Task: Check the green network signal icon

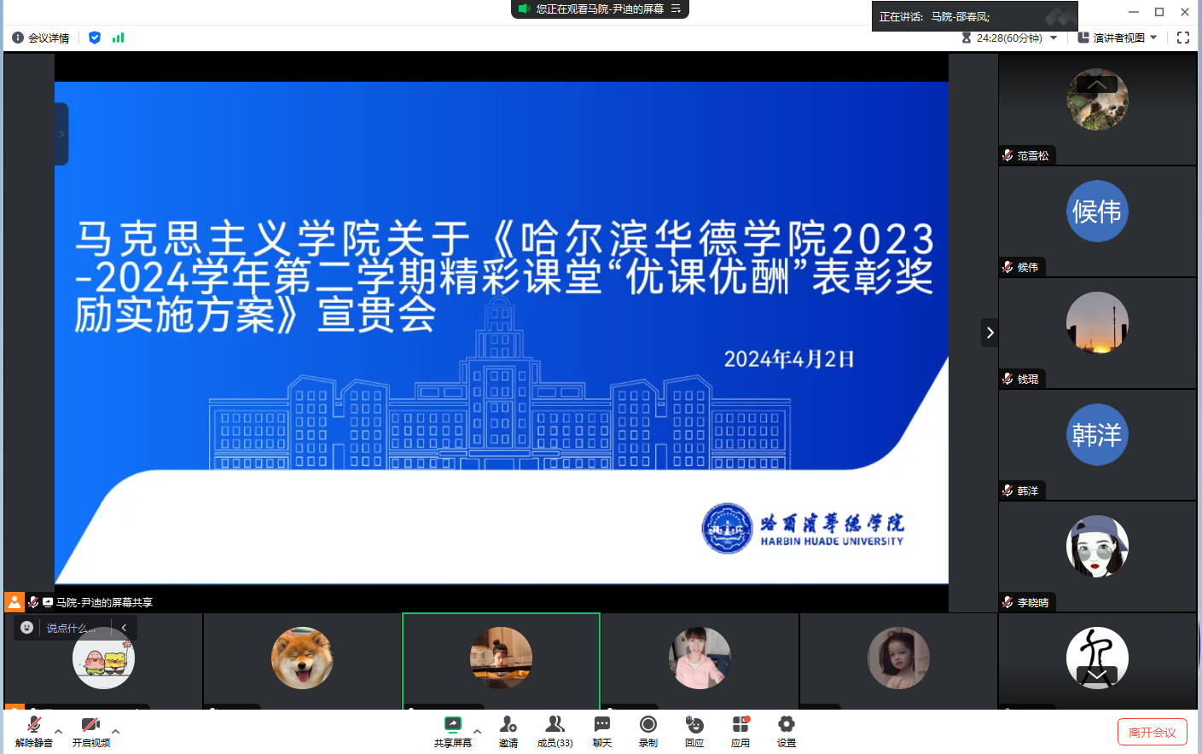Action: [119, 38]
